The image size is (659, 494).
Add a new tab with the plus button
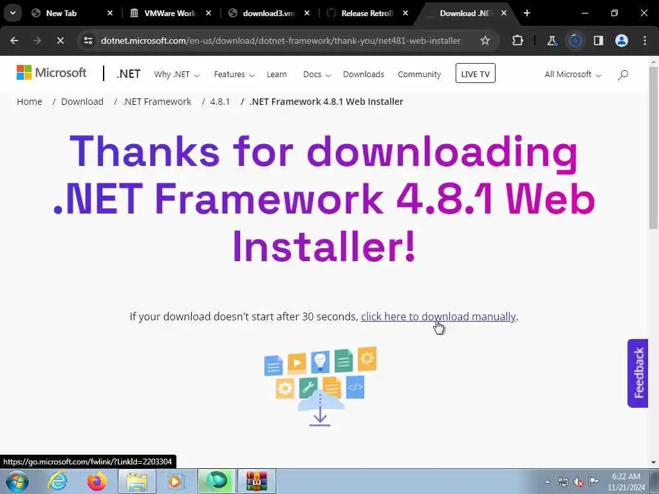coord(527,13)
